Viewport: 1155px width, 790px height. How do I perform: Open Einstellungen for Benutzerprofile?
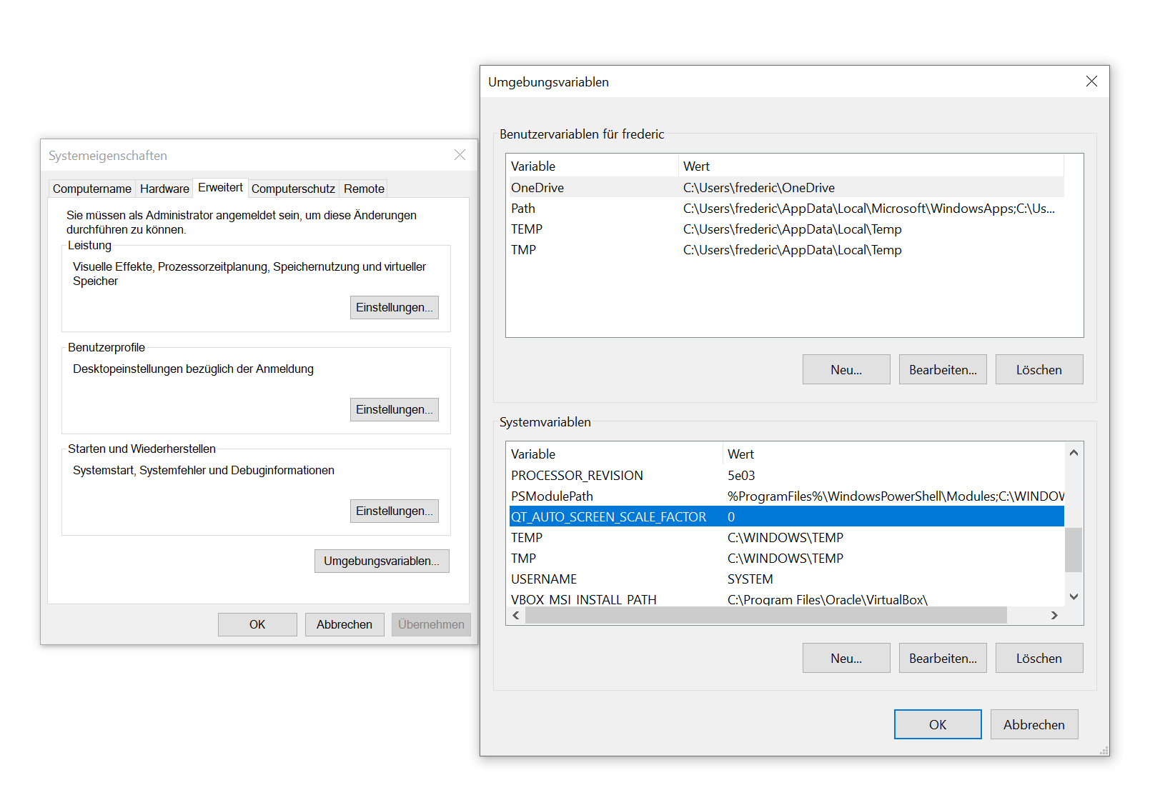click(394, 409)
